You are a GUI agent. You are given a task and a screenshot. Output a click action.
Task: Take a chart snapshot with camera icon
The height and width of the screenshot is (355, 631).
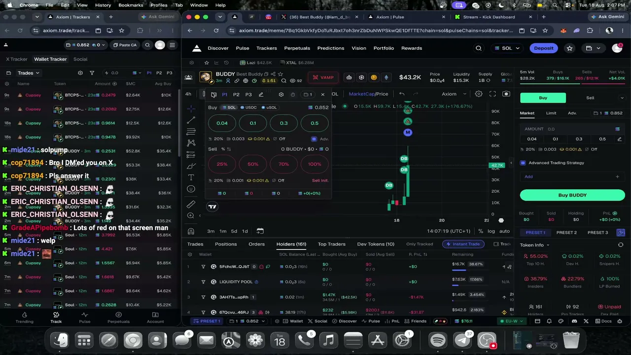coord(506,94)
